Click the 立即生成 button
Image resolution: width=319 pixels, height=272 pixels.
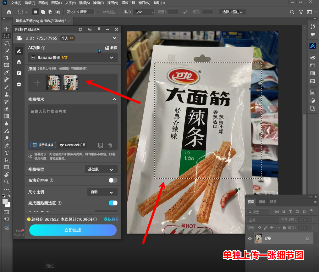click(x=73, y=230)
